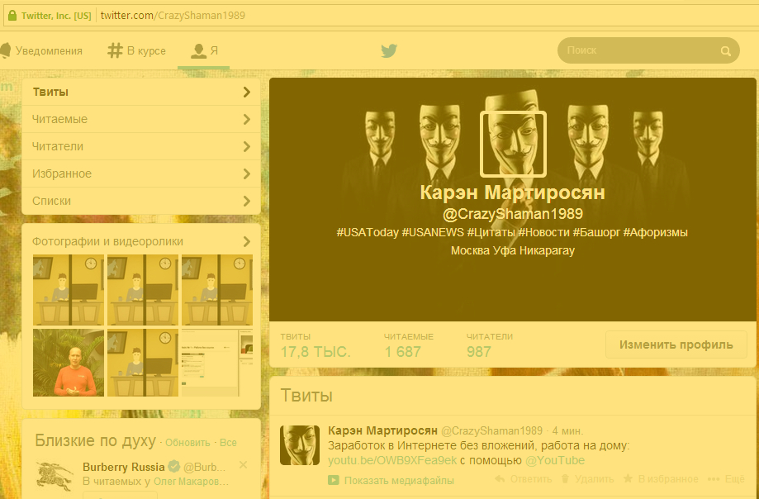Dismiss the Burberry Russia suggestion with X
Image resolution: width=759 pixels, height=499 pixels.
[x=243, y=465]
